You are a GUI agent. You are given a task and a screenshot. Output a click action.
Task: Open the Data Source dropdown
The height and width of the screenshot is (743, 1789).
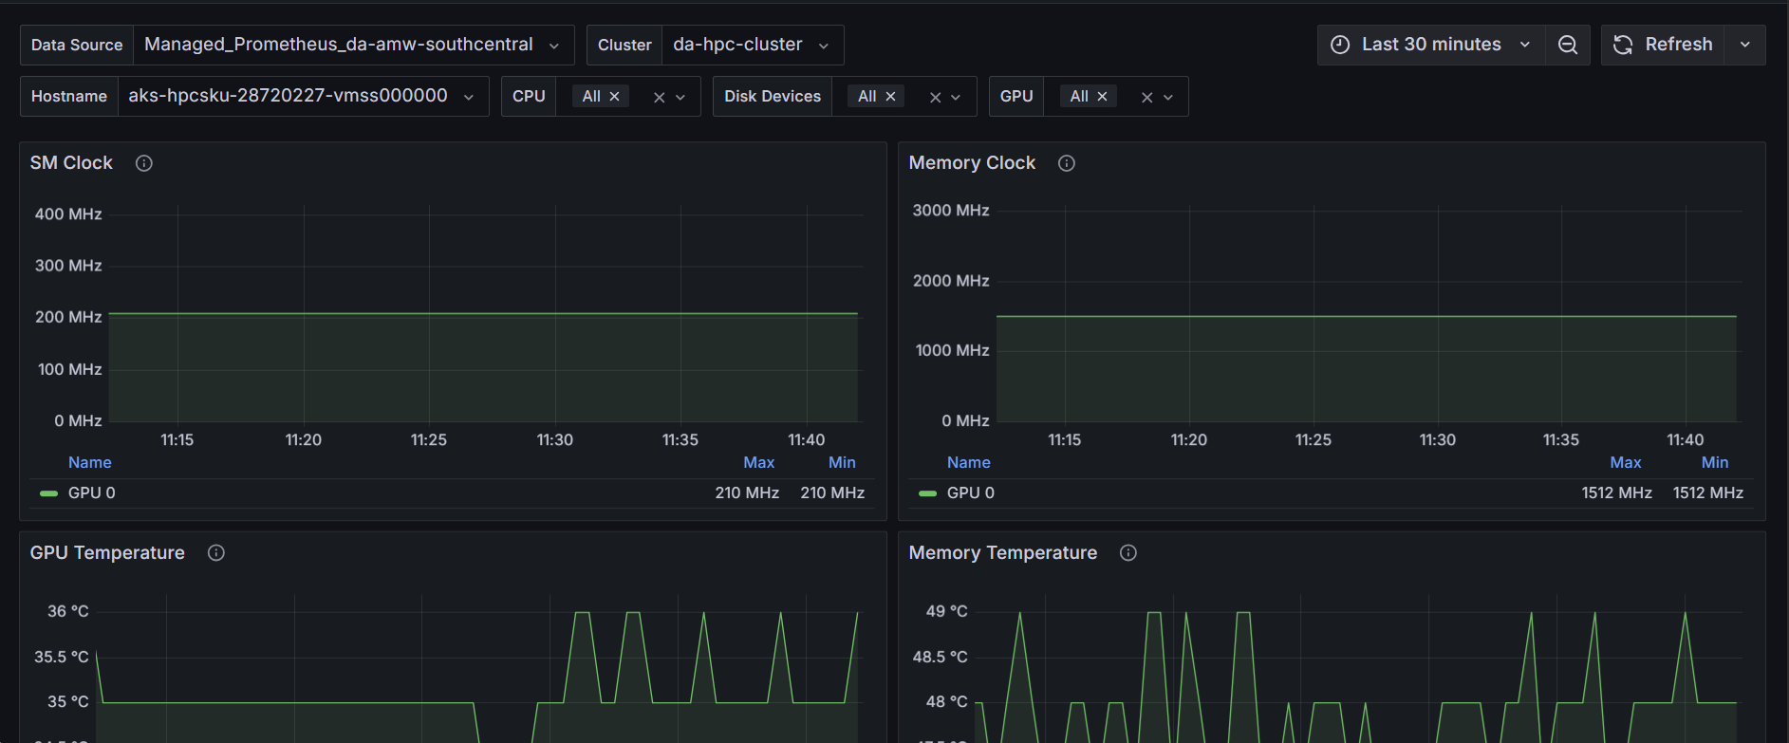click(353, 46)
